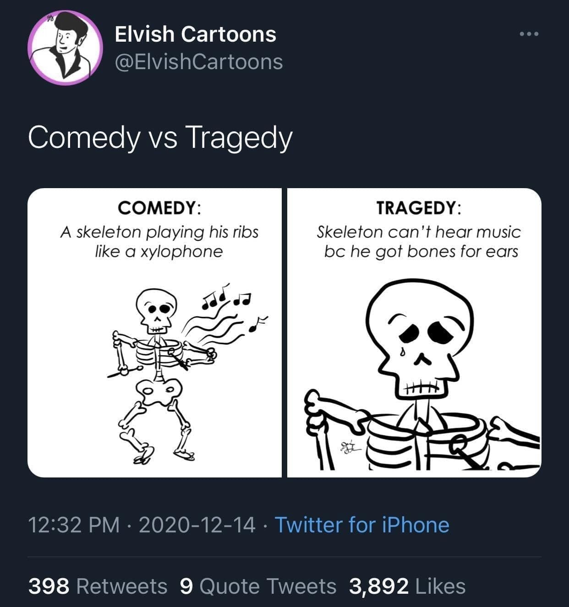This screenshot has width=569, height=607.
Task: Click the TRAGEDY: heading in the right image
Action: pos(419,208)
